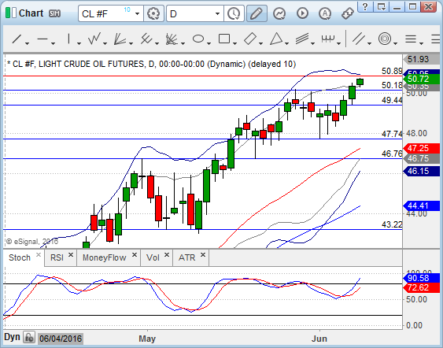This screenshot has width=443, height=348.
Task: Click the gray 46.75 price marker
Action: tap(422, 158)
